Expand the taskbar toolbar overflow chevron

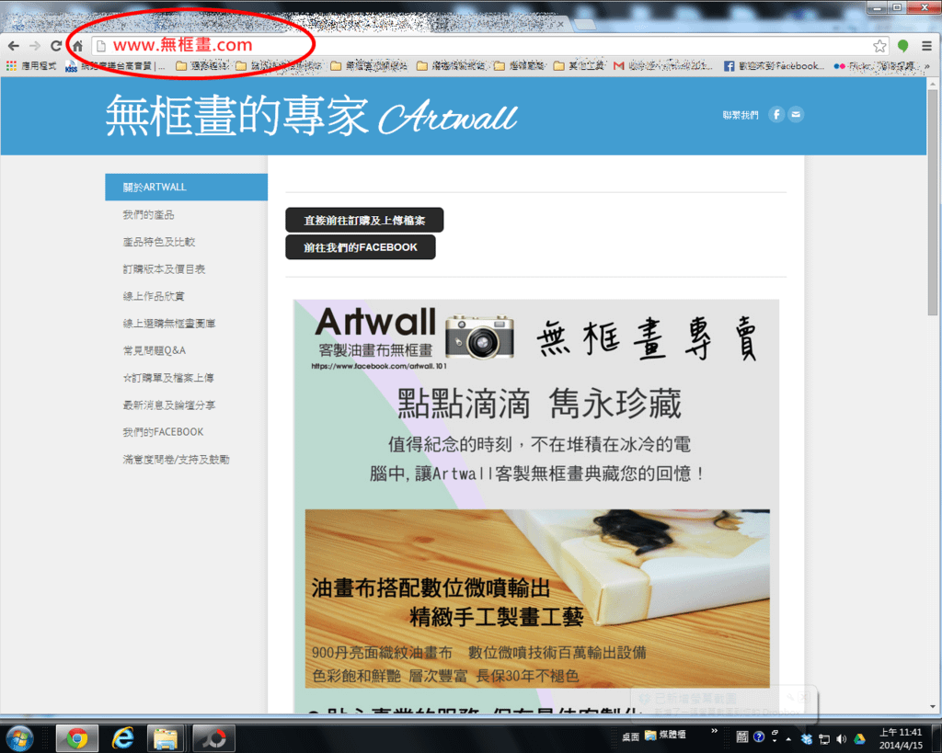714,731
